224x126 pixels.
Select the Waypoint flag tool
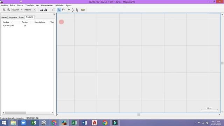pyautogui.click(x=69, y=10)
